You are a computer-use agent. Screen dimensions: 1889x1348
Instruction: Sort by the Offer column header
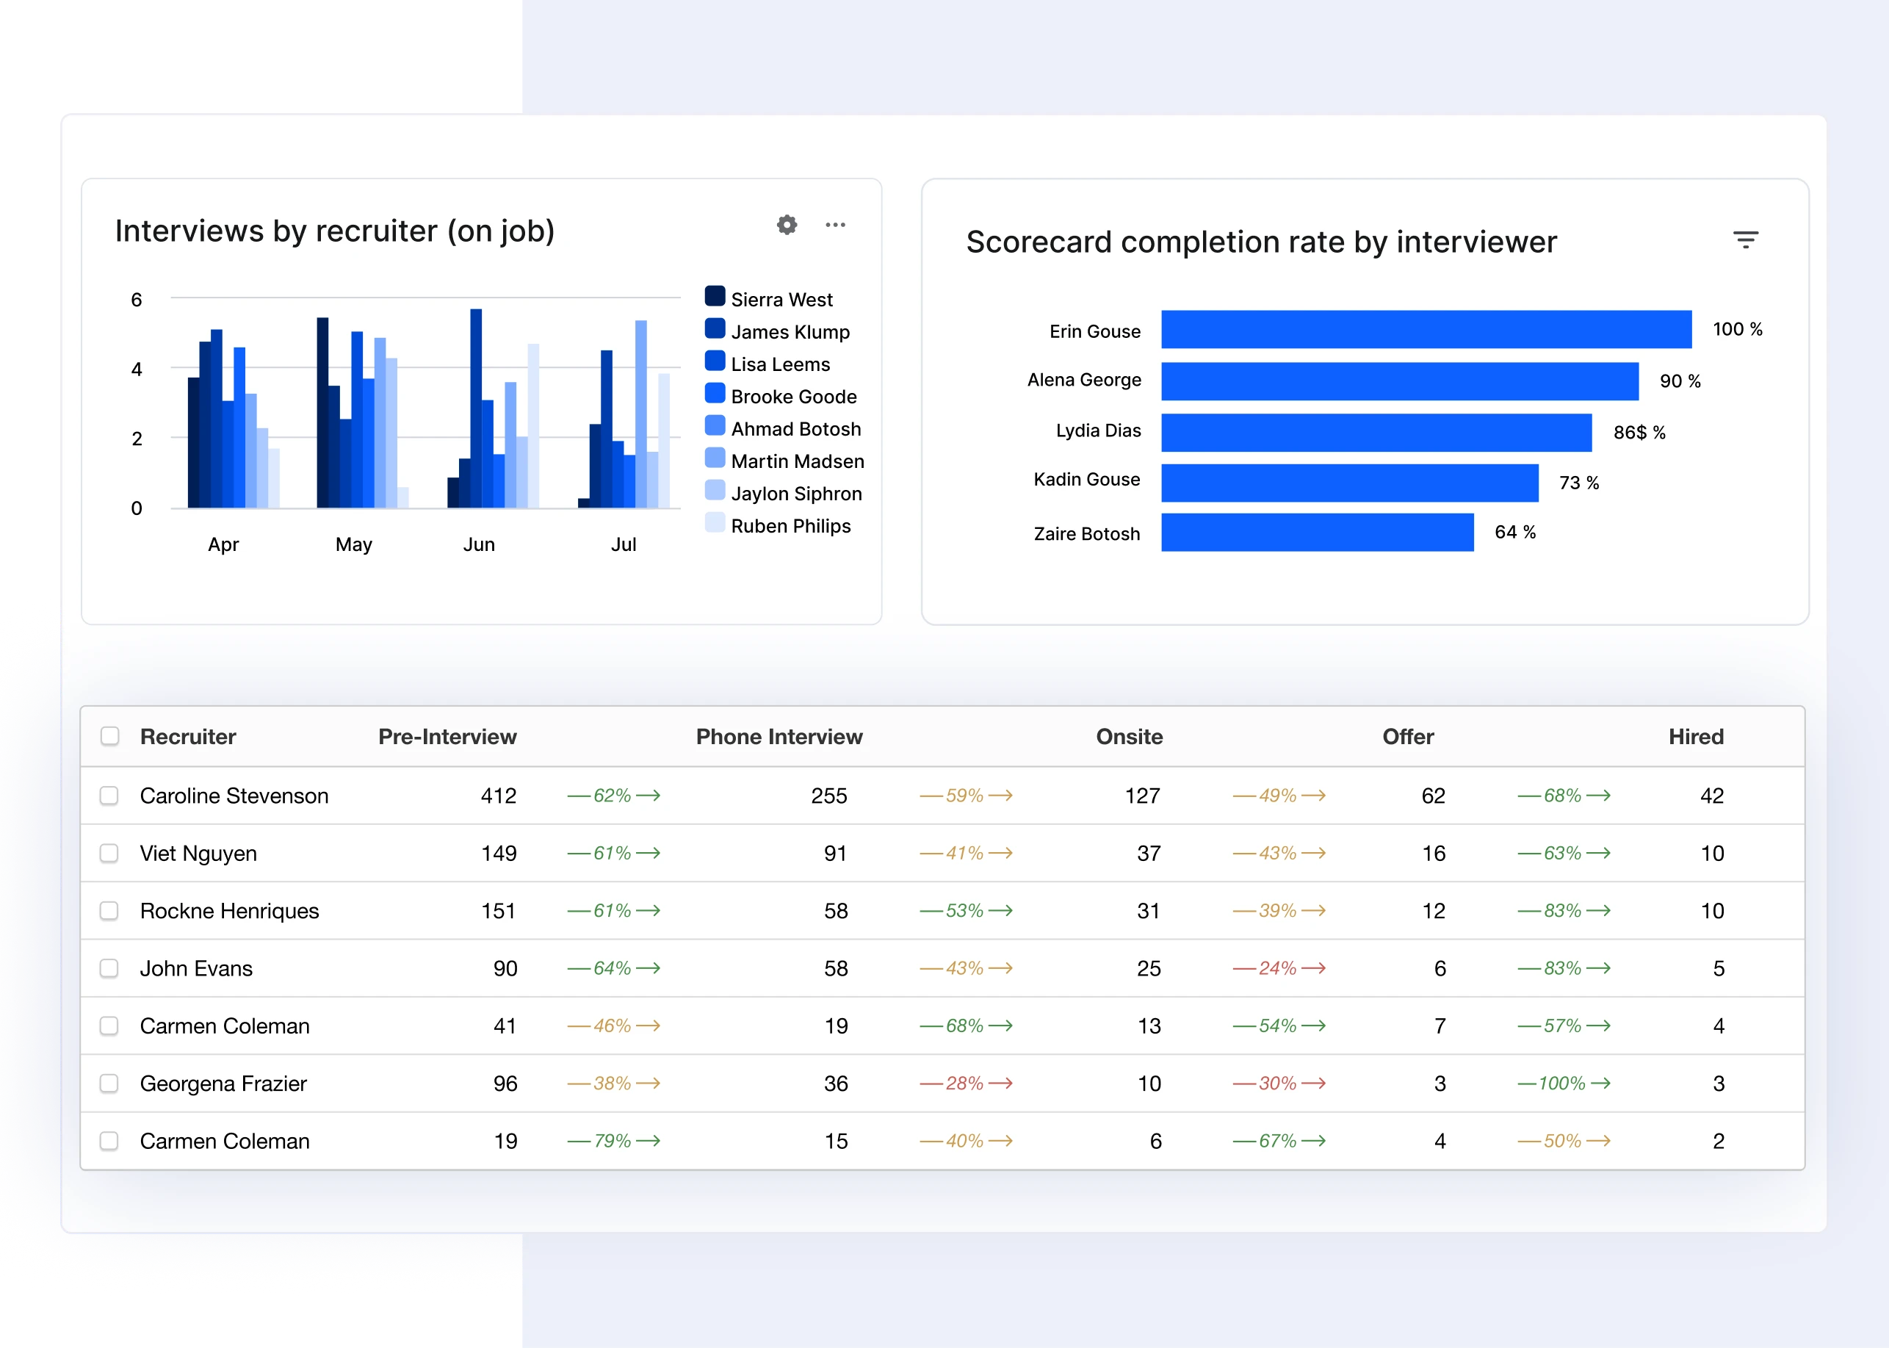coord(1408,736)
